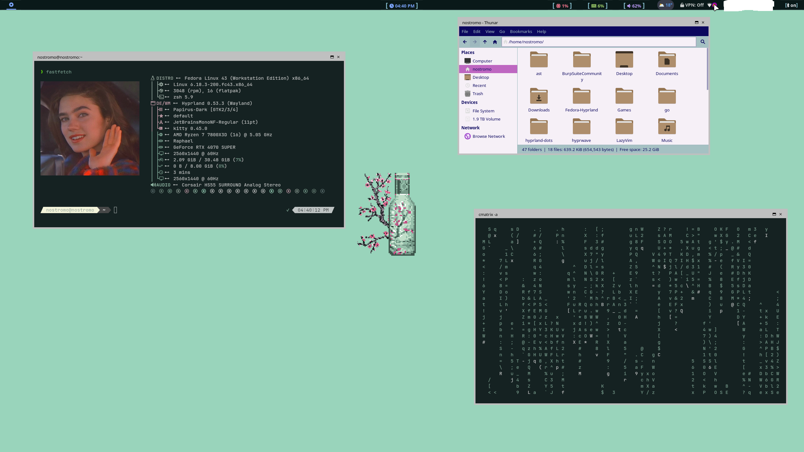Click the Thunar back navigation arrow
The height and width of the screenshot is (452, 804).
[465, 42]
